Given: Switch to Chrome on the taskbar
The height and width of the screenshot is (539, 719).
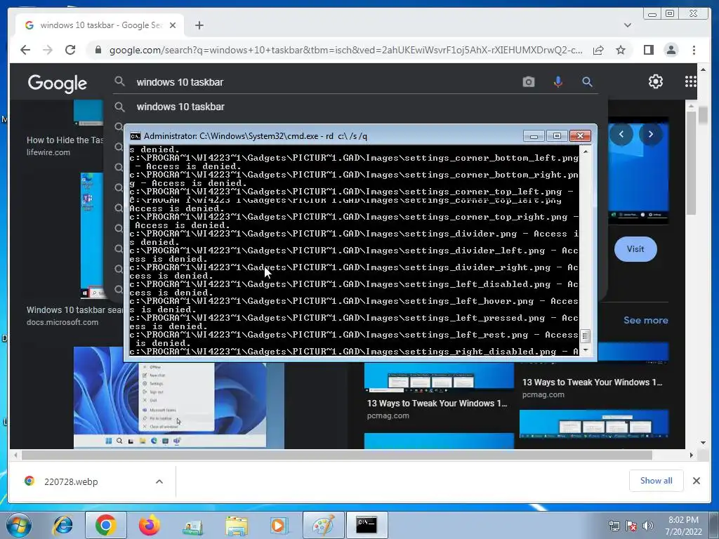Looking at the screenshot, I should click(x=106, y=525).
